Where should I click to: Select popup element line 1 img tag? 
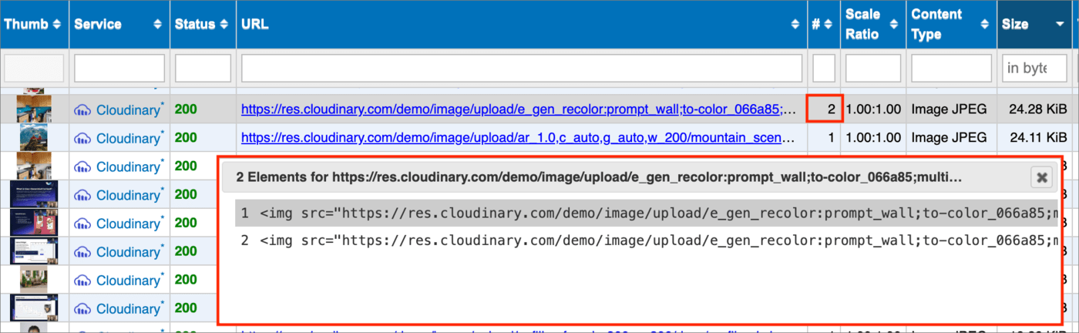pos(646,213)
